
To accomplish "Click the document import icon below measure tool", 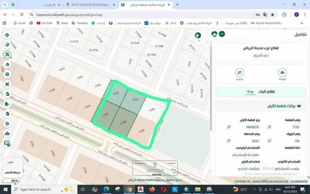I will tap(7, 94).
